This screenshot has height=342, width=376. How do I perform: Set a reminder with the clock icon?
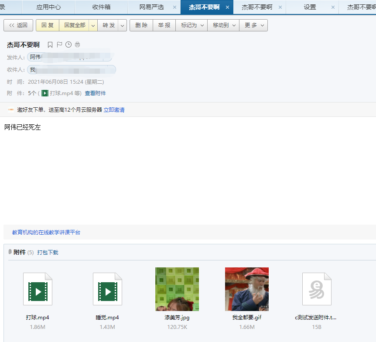tap(68, 44)
